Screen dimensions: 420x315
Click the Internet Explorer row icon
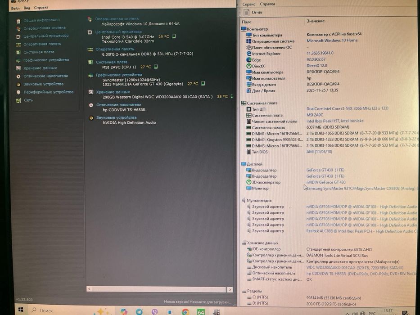click(x=249, y=54)
